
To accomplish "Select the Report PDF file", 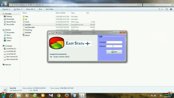I will coord(27,35).
